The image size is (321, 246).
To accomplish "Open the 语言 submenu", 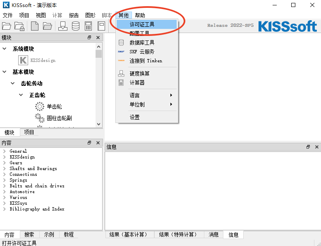I will 147,95.
